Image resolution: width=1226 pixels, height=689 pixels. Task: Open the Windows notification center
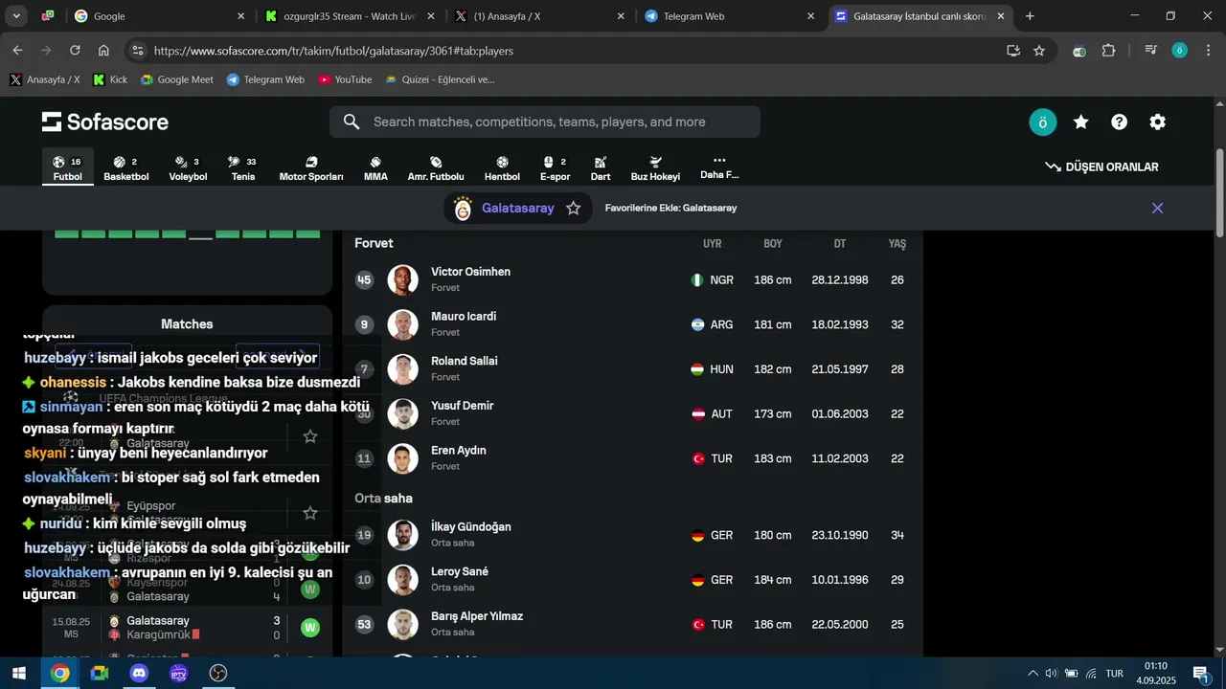point(1201,674)
